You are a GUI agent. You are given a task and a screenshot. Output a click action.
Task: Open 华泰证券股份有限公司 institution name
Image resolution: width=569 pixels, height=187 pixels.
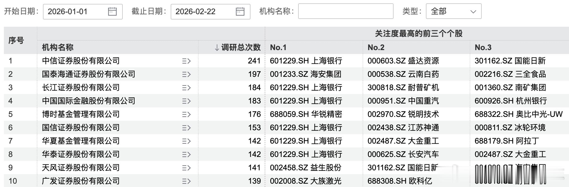(81, 154)
